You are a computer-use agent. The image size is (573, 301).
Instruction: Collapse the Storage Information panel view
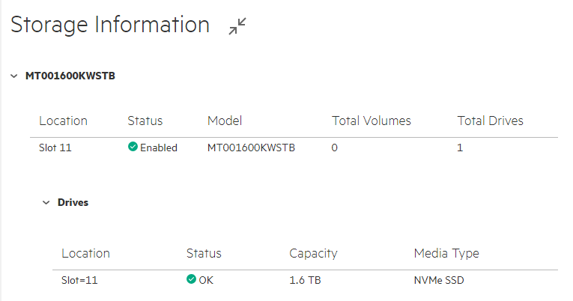[237, 26]
